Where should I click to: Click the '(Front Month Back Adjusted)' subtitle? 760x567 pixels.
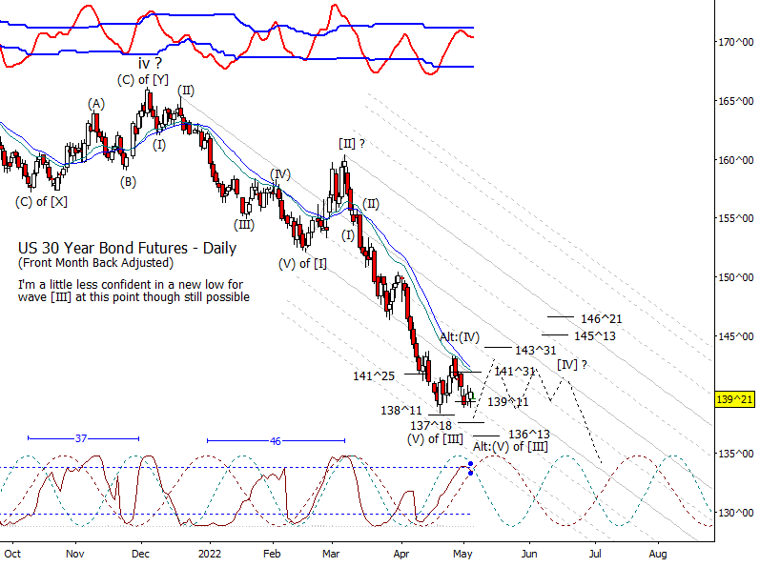(x=95, y=263)
